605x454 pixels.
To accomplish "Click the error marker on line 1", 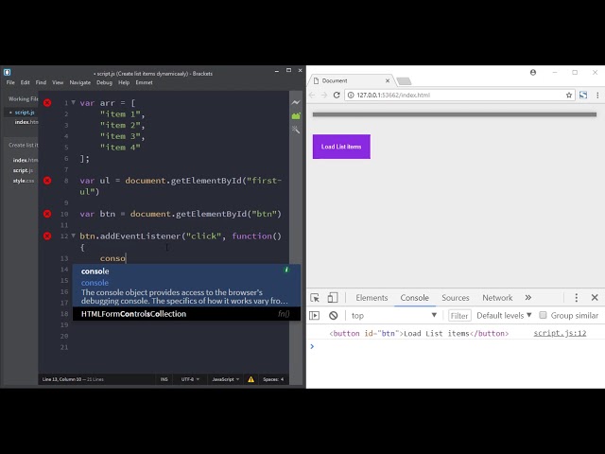I will click(47, 103).
